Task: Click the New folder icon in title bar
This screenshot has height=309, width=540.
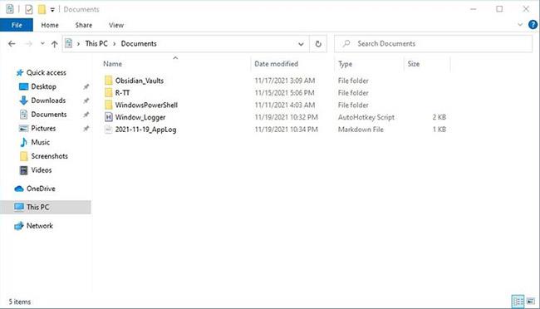Action: point(42,9)
